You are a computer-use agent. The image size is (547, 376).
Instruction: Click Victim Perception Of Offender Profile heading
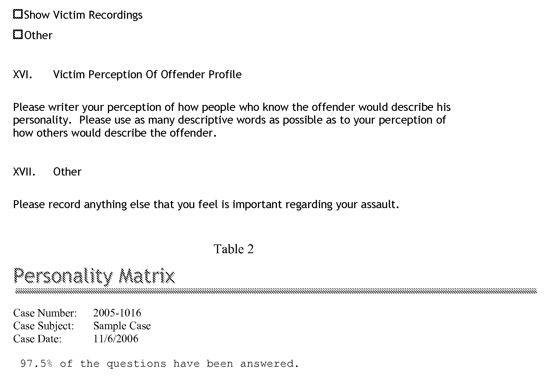147,75
